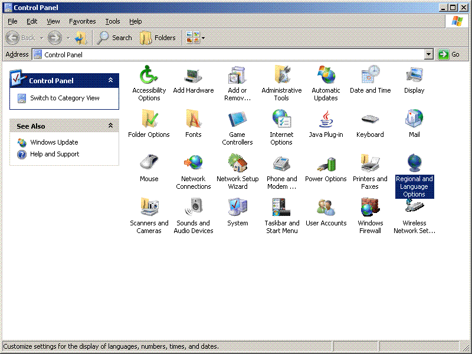The image size is (472, 354).
Task: Open Printers and Faxes icon
Action: (x=370, y=163)
